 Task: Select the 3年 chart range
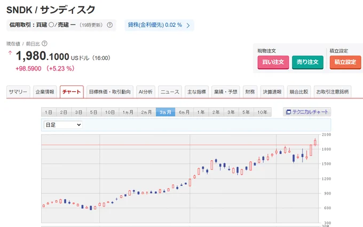coord(231,112)
